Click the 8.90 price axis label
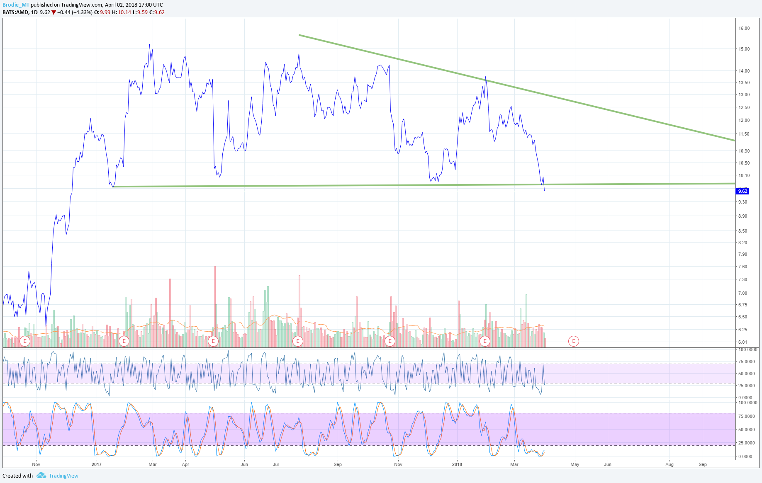The image size is (762, 483). pyautogui.click(x=743, y=216)
